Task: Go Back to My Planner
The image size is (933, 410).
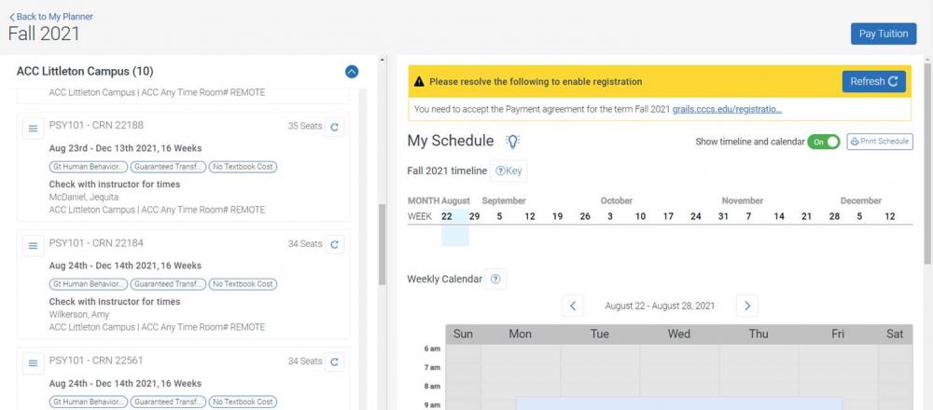Action: click(x=51, y=17)
